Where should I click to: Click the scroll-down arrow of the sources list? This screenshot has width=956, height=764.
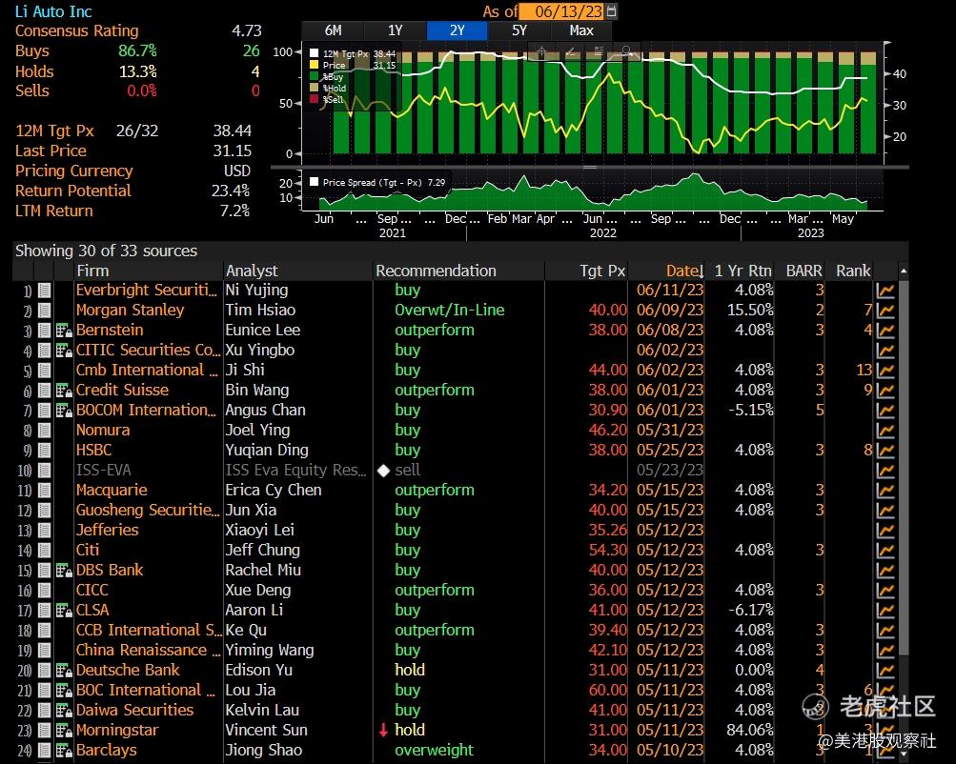coord(904,754)
